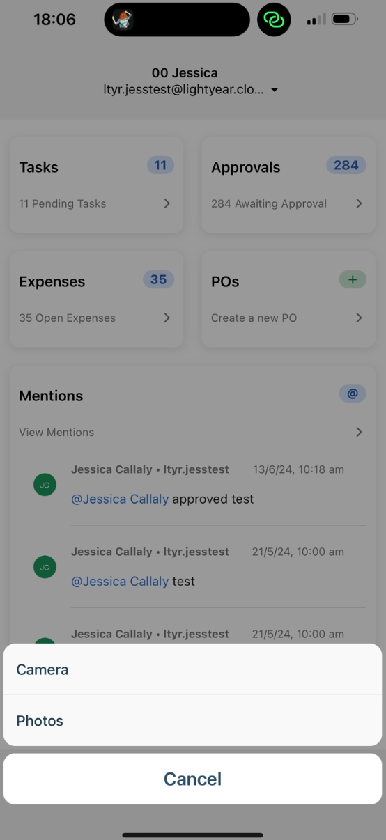Open Pending Tasks chevron

coord(167,203)
